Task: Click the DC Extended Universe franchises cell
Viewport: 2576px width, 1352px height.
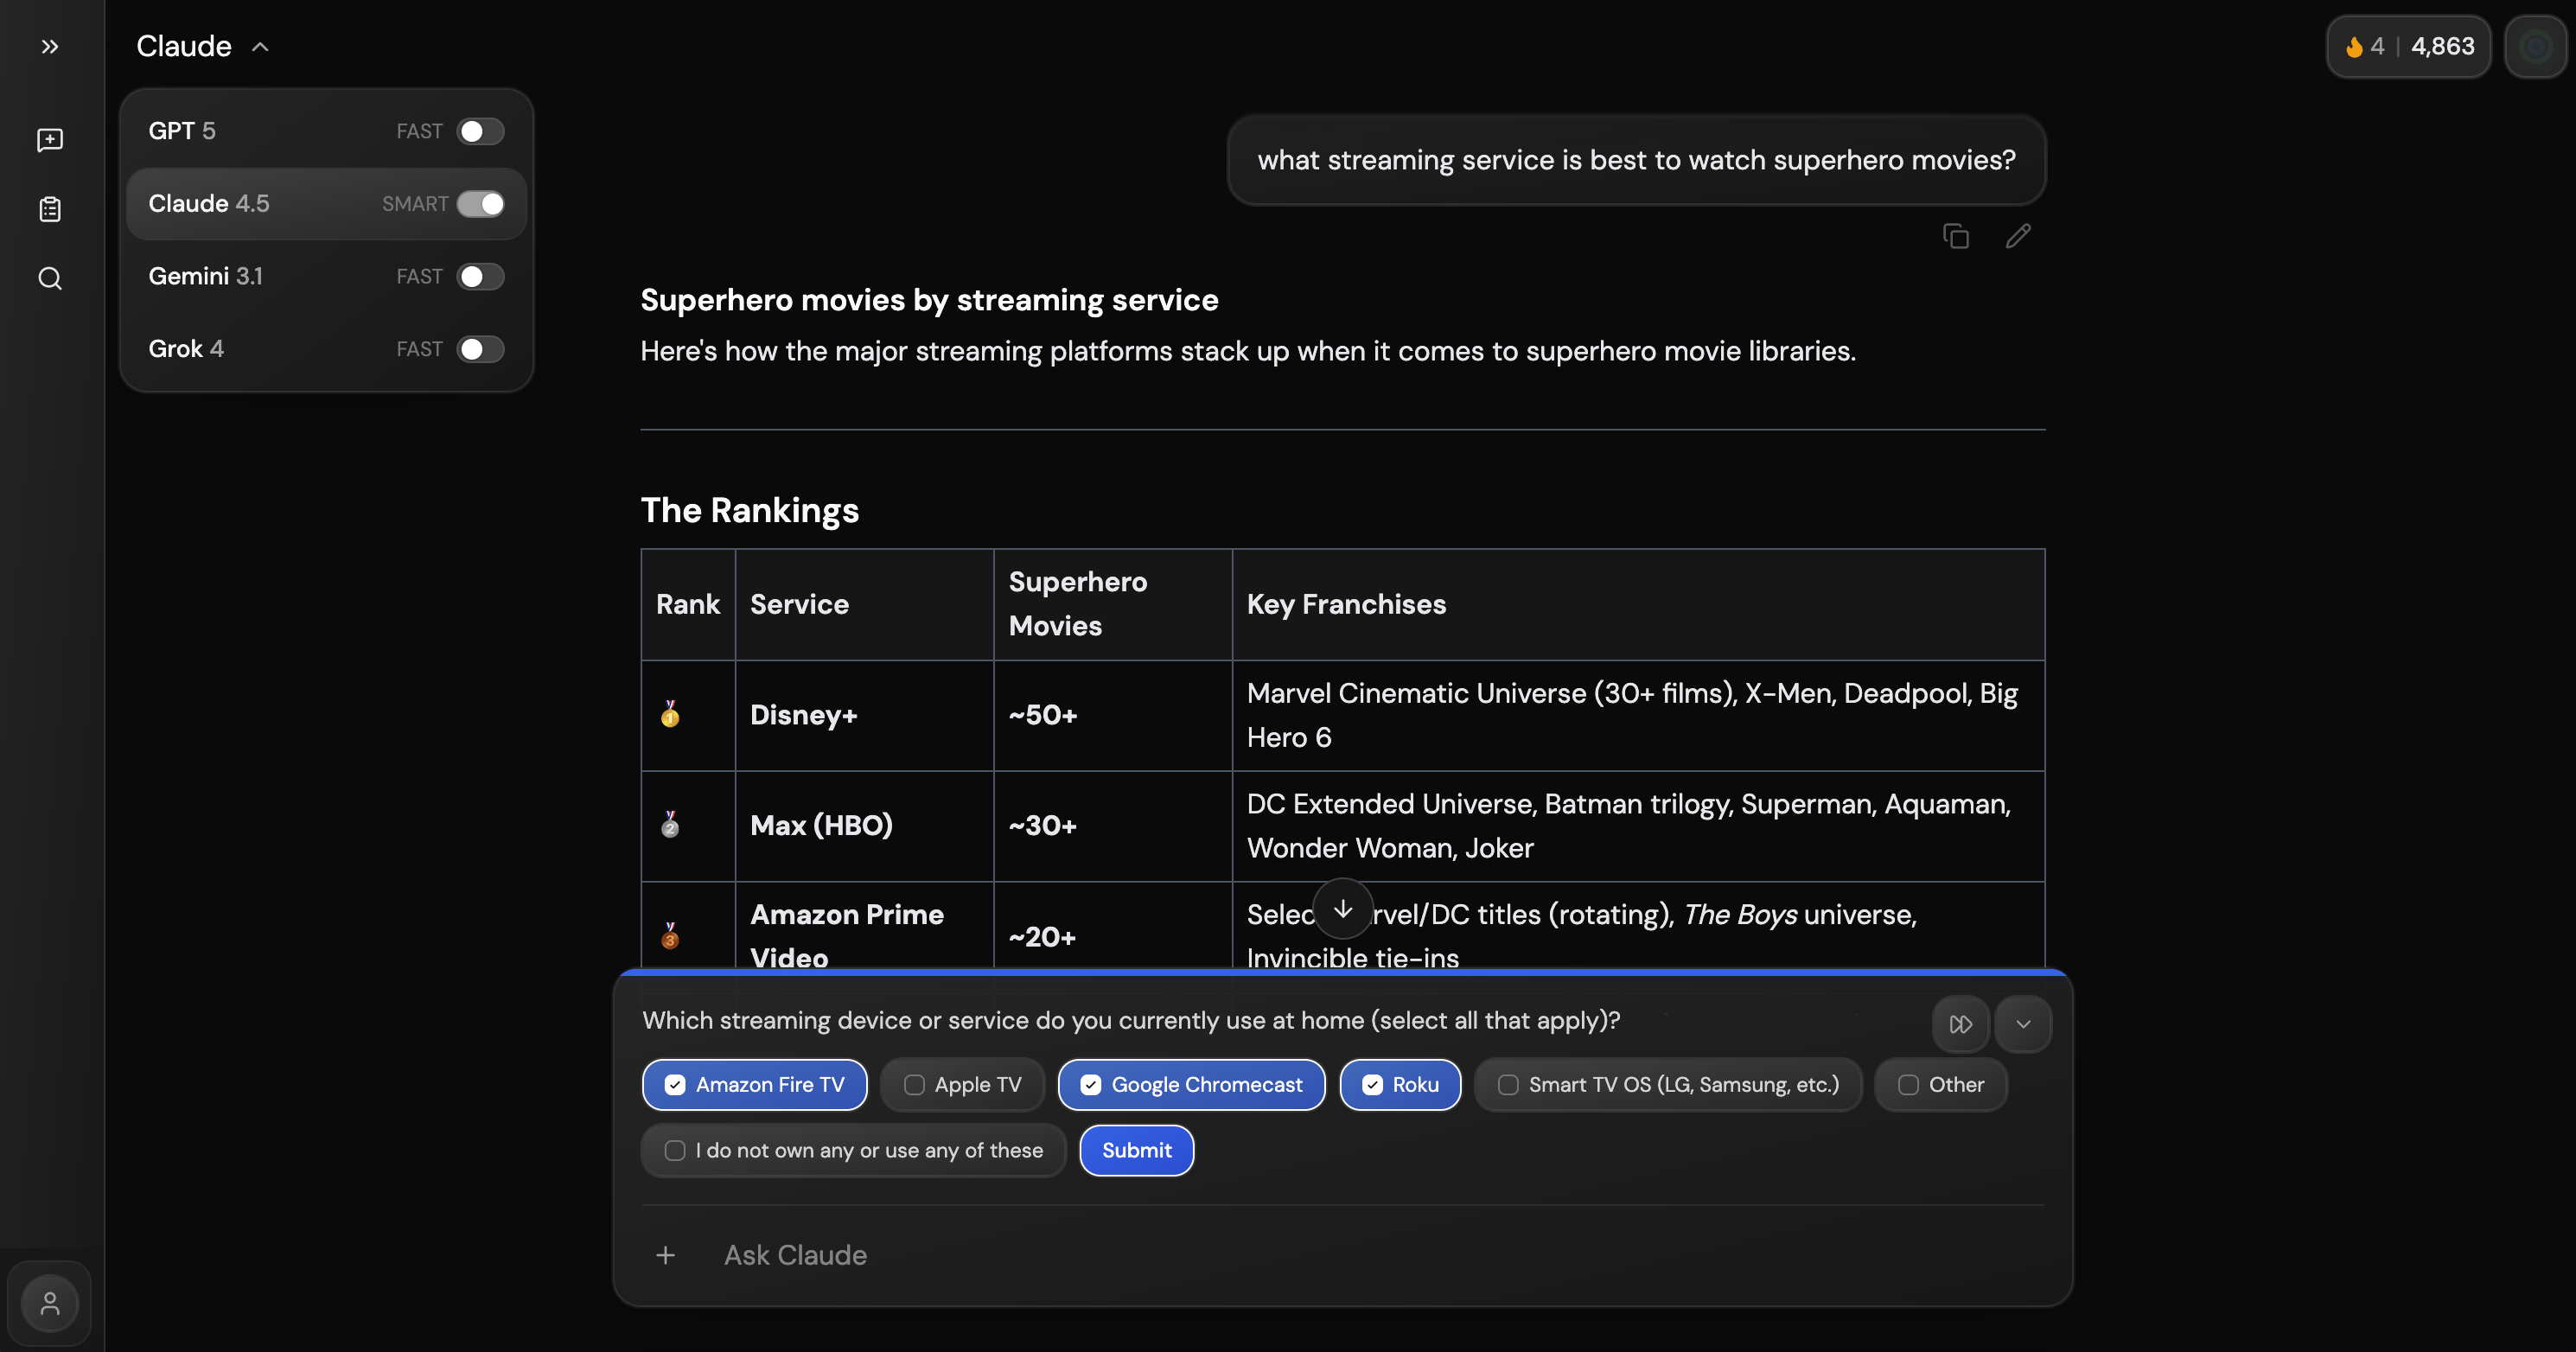Action: pos(1638,826)
